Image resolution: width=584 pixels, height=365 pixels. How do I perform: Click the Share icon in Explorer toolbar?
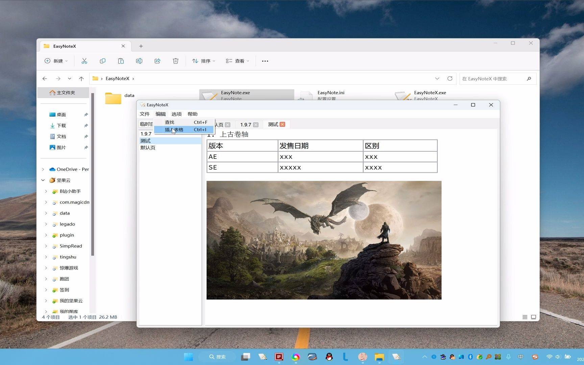(x=157, y=61)
